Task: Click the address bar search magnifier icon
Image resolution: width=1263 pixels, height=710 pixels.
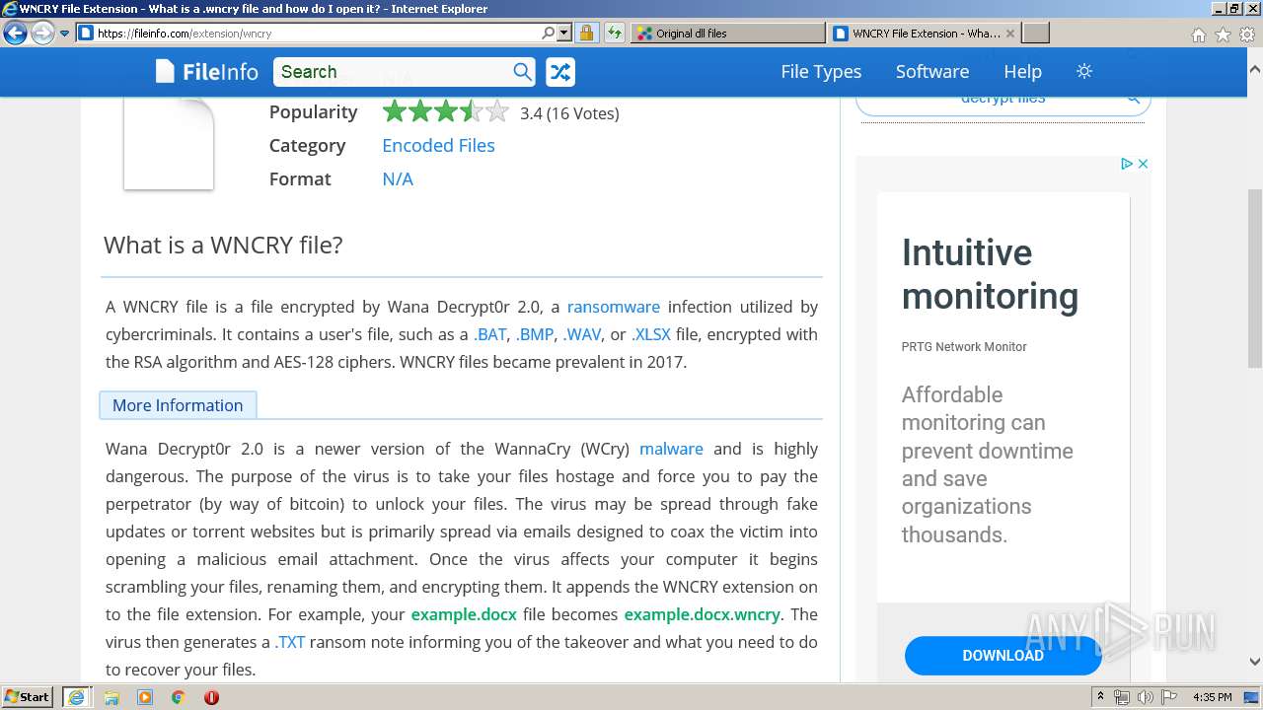Action: pos(549,34)
